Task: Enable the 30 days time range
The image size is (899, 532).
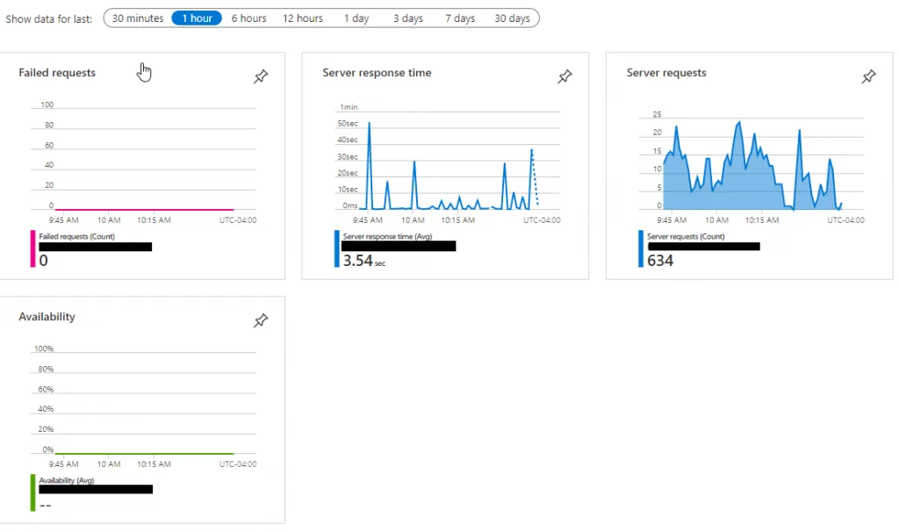Action: 512,18
